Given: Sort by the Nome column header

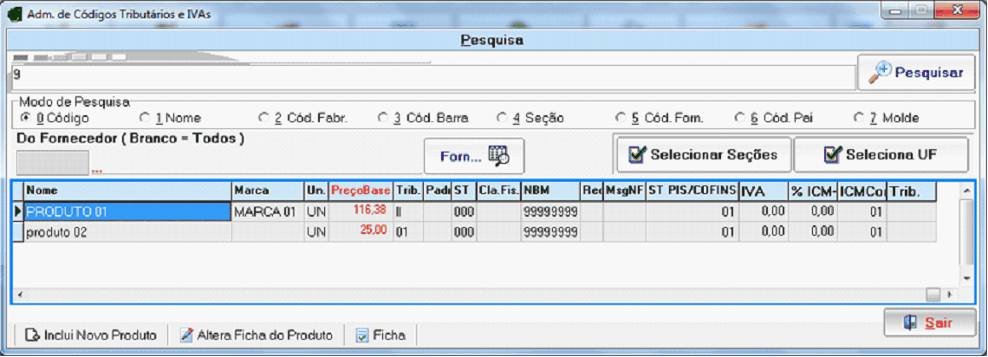Looking at the screenshot, I should (x=127, y=190).
